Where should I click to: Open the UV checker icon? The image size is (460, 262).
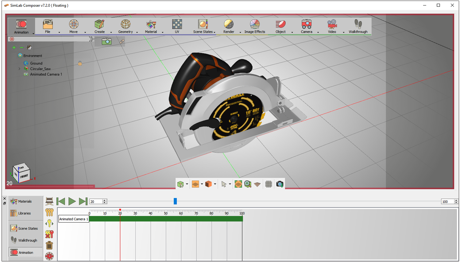click(177, 24)
